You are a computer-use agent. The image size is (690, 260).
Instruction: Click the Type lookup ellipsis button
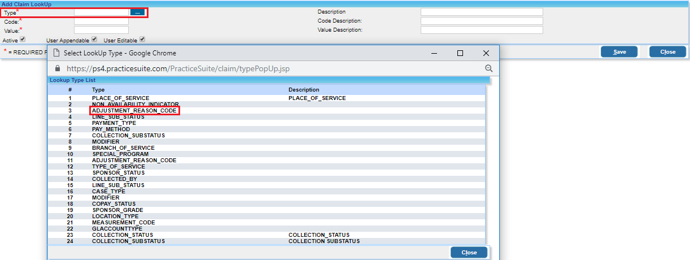click(x=137, y=12)
